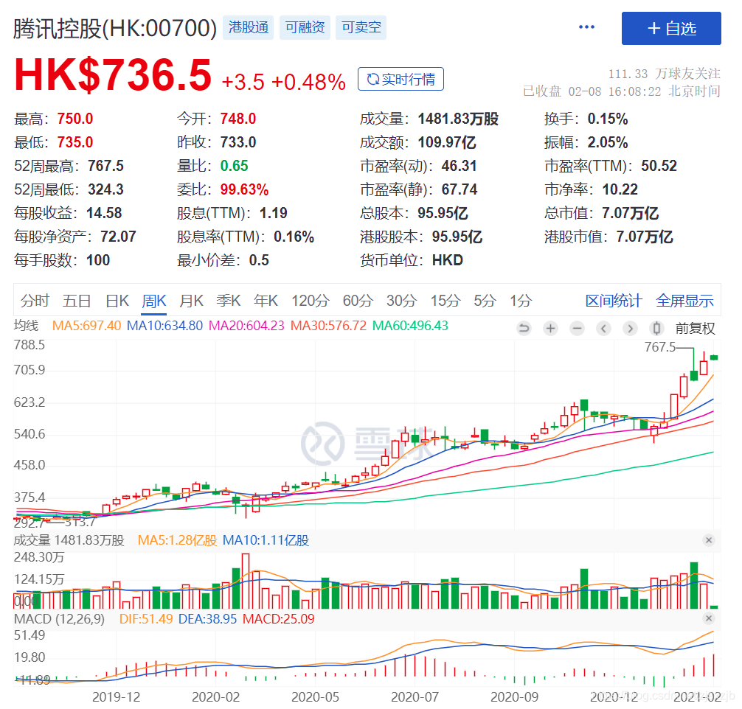Click the 可融资 tag

tap(305, 27)
